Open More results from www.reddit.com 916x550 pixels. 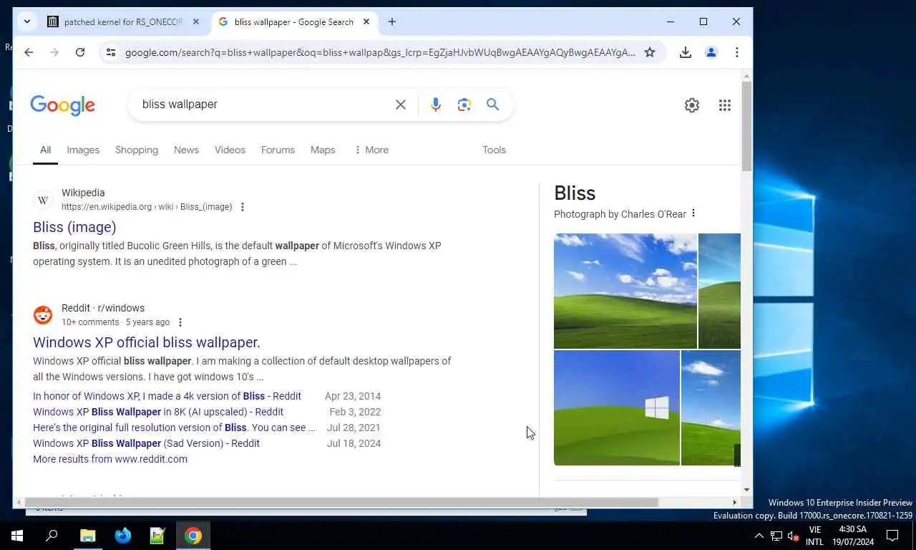tap(110, 459)
